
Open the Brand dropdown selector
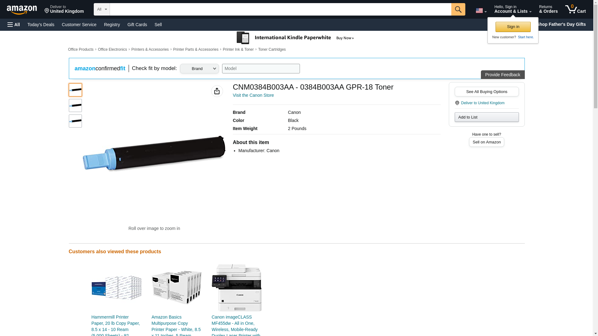click(x=199, y=69)
